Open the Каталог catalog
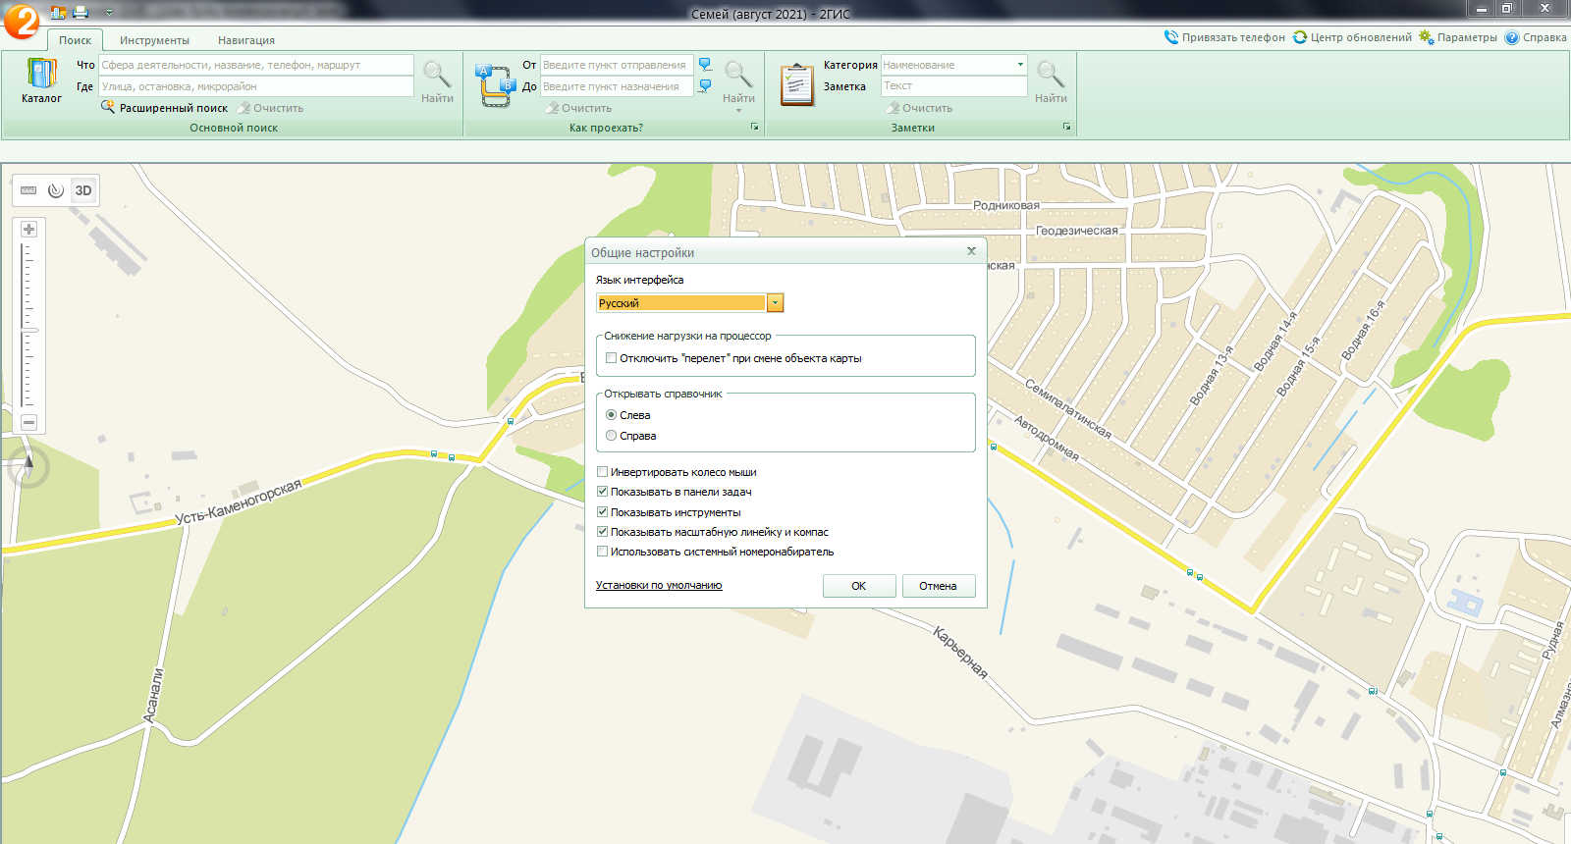1571x844 pixels. coord(41,80)
